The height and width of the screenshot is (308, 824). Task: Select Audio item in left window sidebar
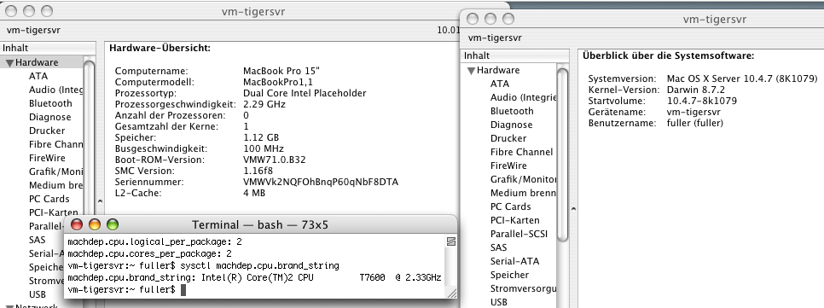[55, 90]
